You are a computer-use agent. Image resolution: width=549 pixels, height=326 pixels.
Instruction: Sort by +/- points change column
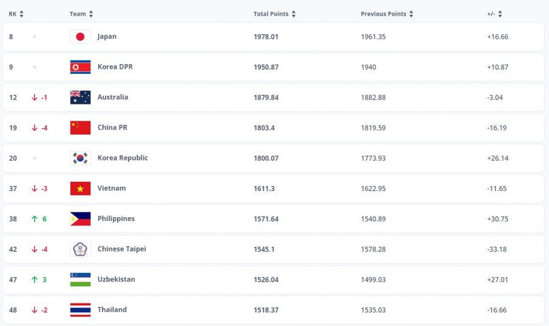click(x=500, y=14)
